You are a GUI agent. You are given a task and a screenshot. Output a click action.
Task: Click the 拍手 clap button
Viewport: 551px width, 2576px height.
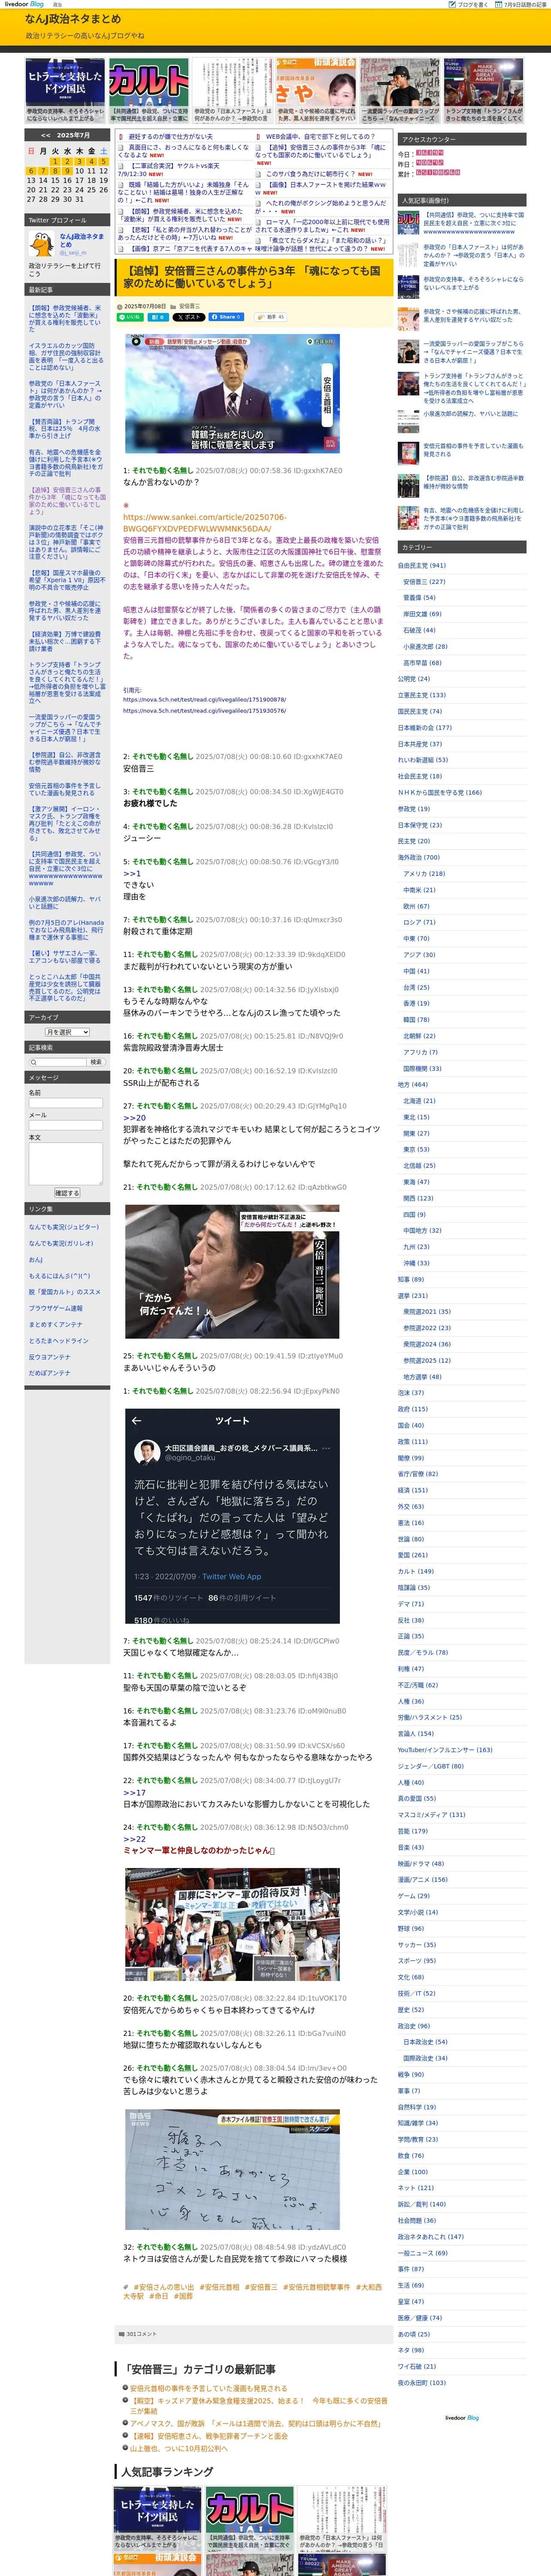tap(270, 317)
